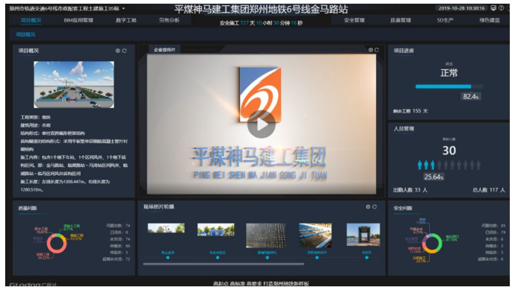This screenshot has height=290, width=512.
Task: Open the 项目概况 tab
Action: pos(31,20)
